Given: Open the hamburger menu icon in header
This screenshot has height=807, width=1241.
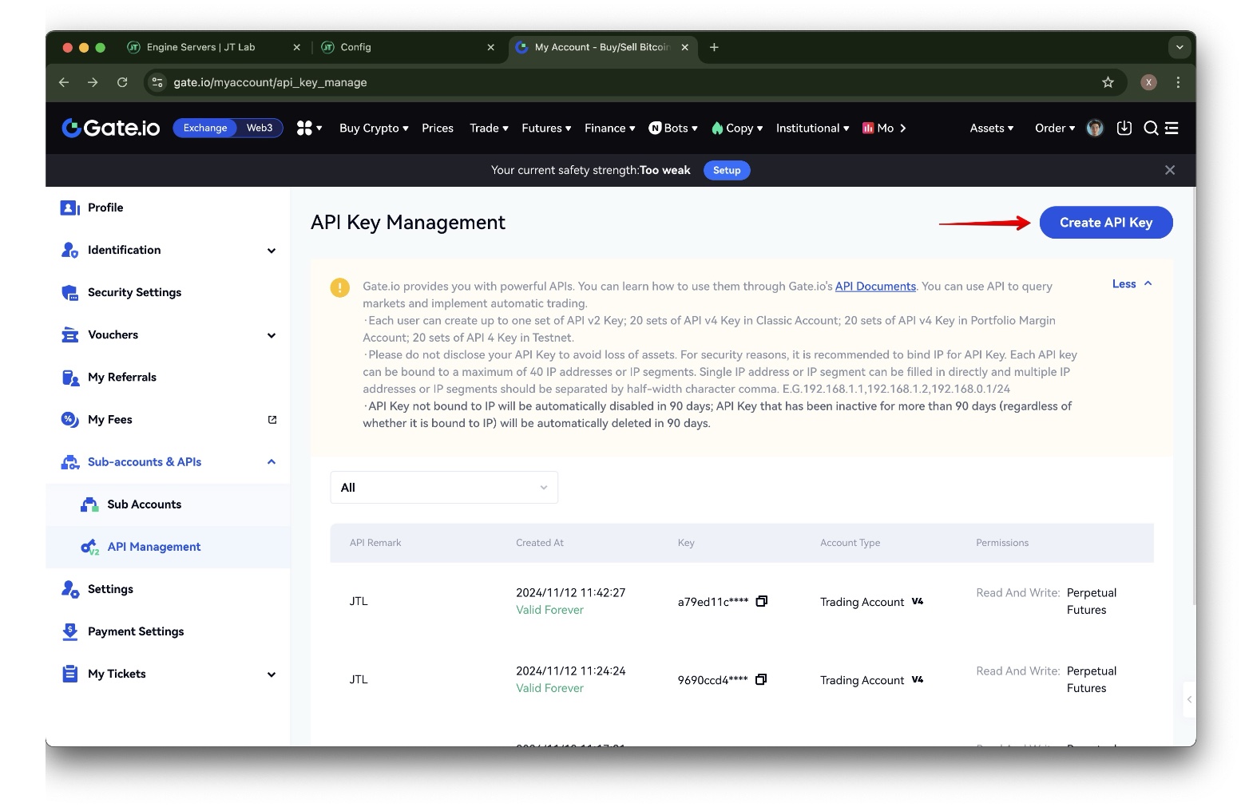Looking at the screenshot, I should click(x=1172, y=128).
